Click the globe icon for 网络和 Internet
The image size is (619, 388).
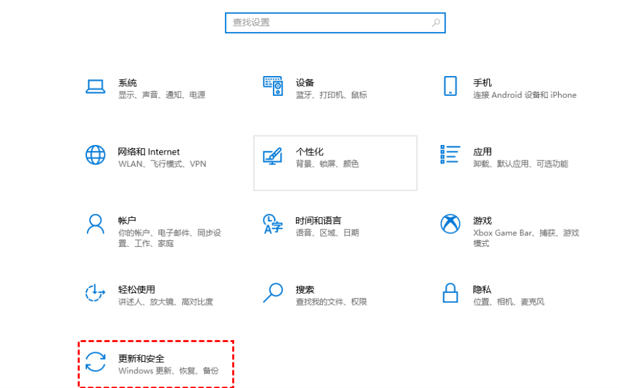pyautogui.click(x=95, y=155)
